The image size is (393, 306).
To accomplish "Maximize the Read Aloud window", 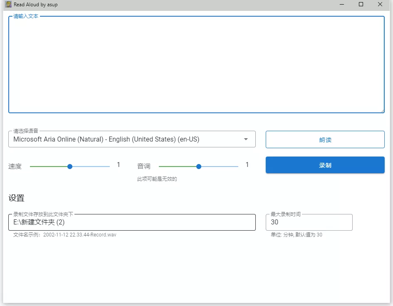I will (361, 4).
